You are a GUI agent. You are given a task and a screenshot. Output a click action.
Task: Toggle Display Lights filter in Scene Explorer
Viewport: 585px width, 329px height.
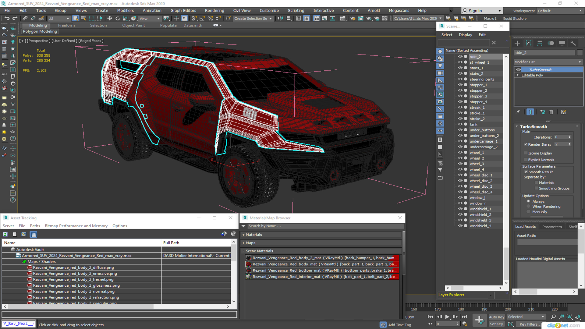440,66
